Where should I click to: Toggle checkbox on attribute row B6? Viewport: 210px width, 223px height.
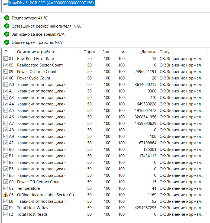[6, 175]
